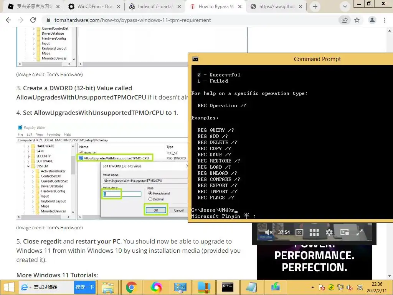
Task: Focus the IE taskbar search box
Action: tap(46, 287)
